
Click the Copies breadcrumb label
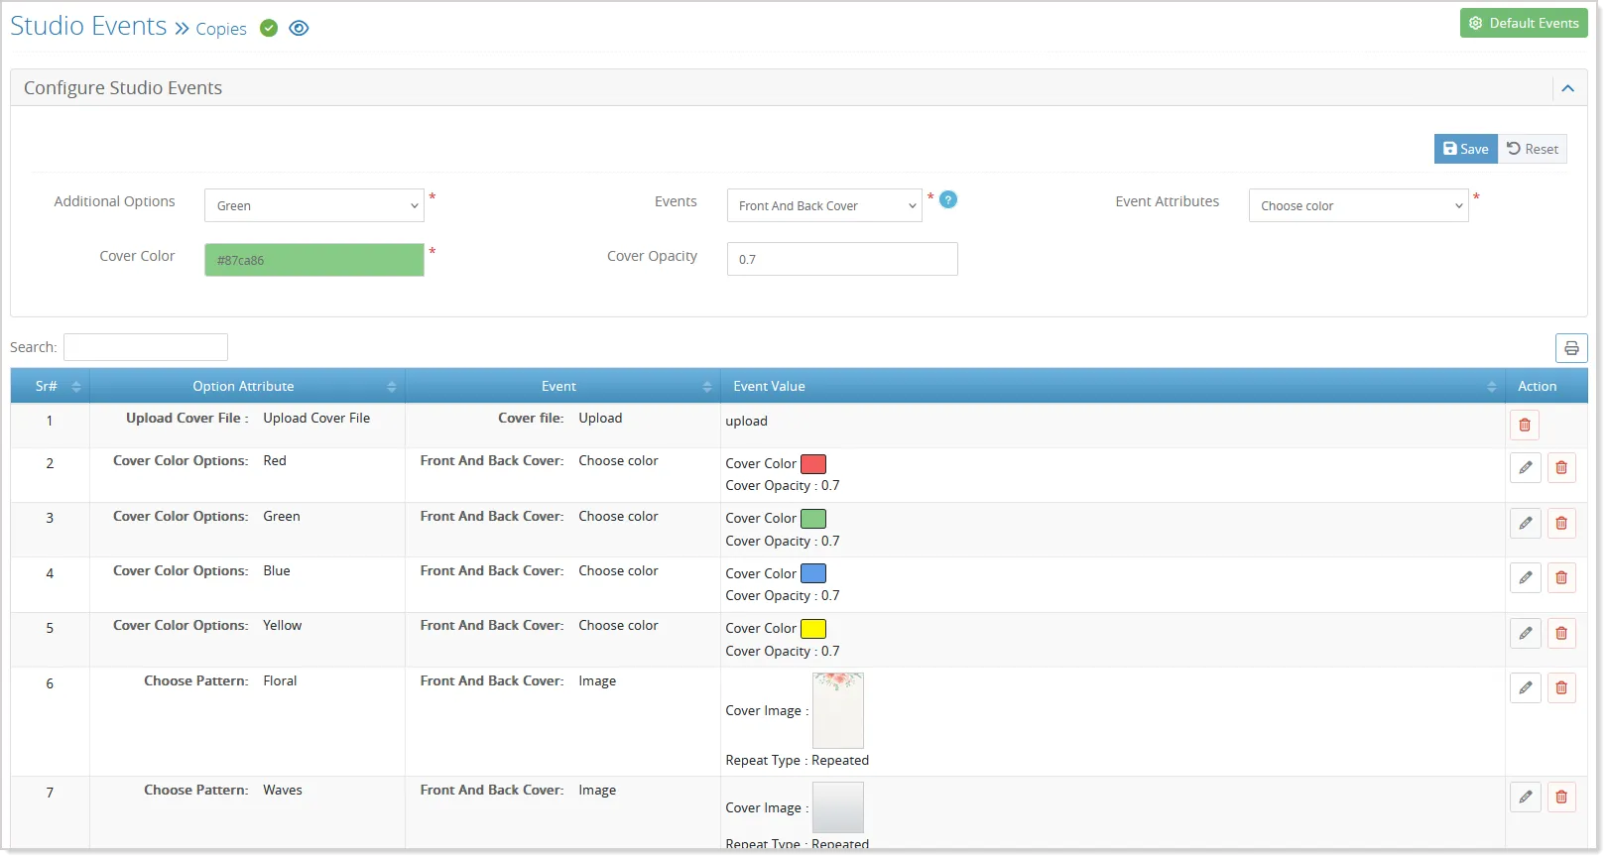point(221,29)
